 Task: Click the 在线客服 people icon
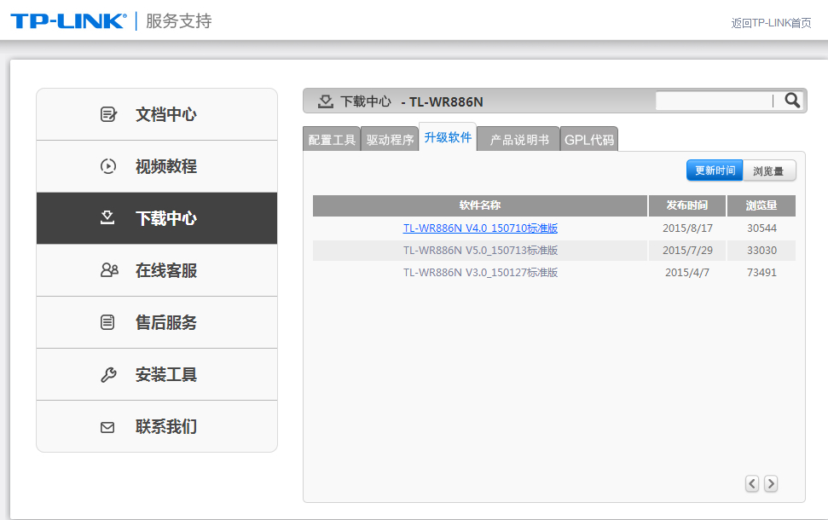108,270
